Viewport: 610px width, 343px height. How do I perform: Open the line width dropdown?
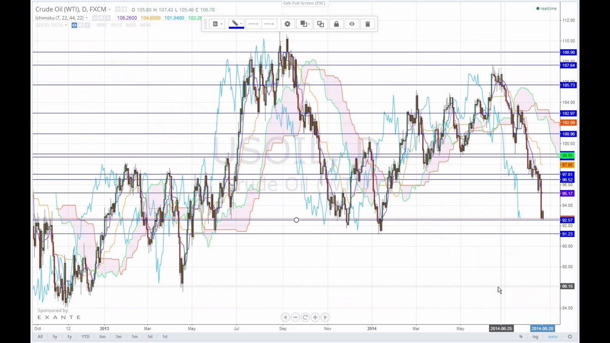tap(269, 24)
